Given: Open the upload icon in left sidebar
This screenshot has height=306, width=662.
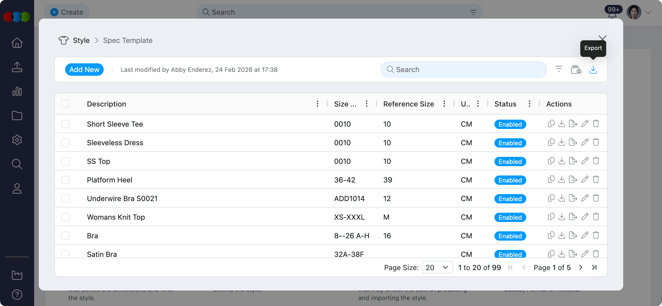Looking at the screenshot, I should click(17, 67).
